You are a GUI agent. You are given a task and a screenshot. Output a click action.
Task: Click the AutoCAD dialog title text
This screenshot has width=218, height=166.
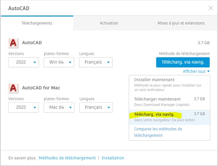click(x=19, y=8)
